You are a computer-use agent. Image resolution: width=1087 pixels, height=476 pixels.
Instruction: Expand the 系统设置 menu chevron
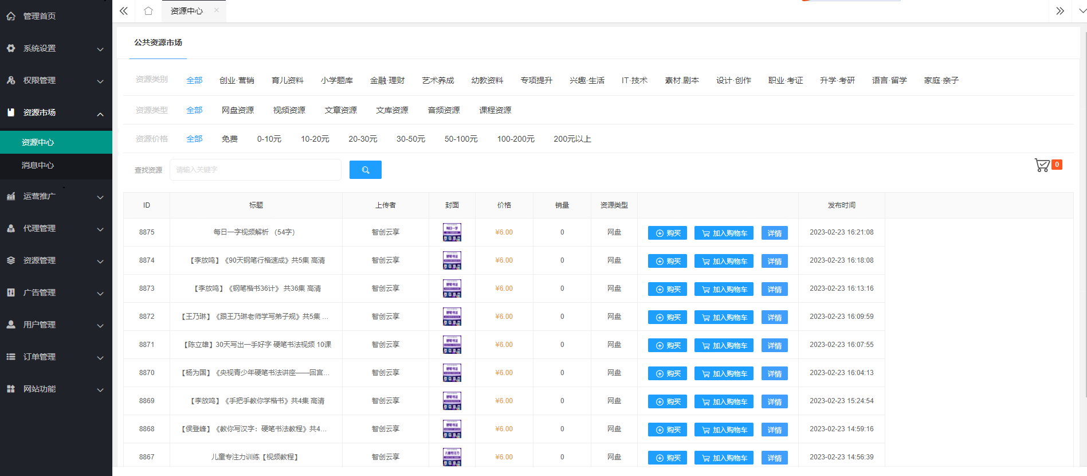click(x=100, y=49)
